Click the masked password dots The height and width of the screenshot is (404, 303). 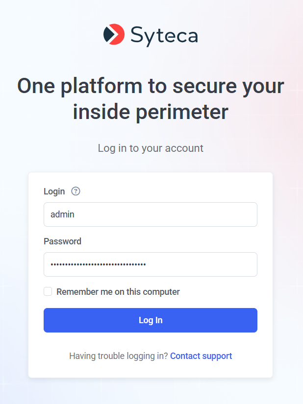tap(99, 265)
